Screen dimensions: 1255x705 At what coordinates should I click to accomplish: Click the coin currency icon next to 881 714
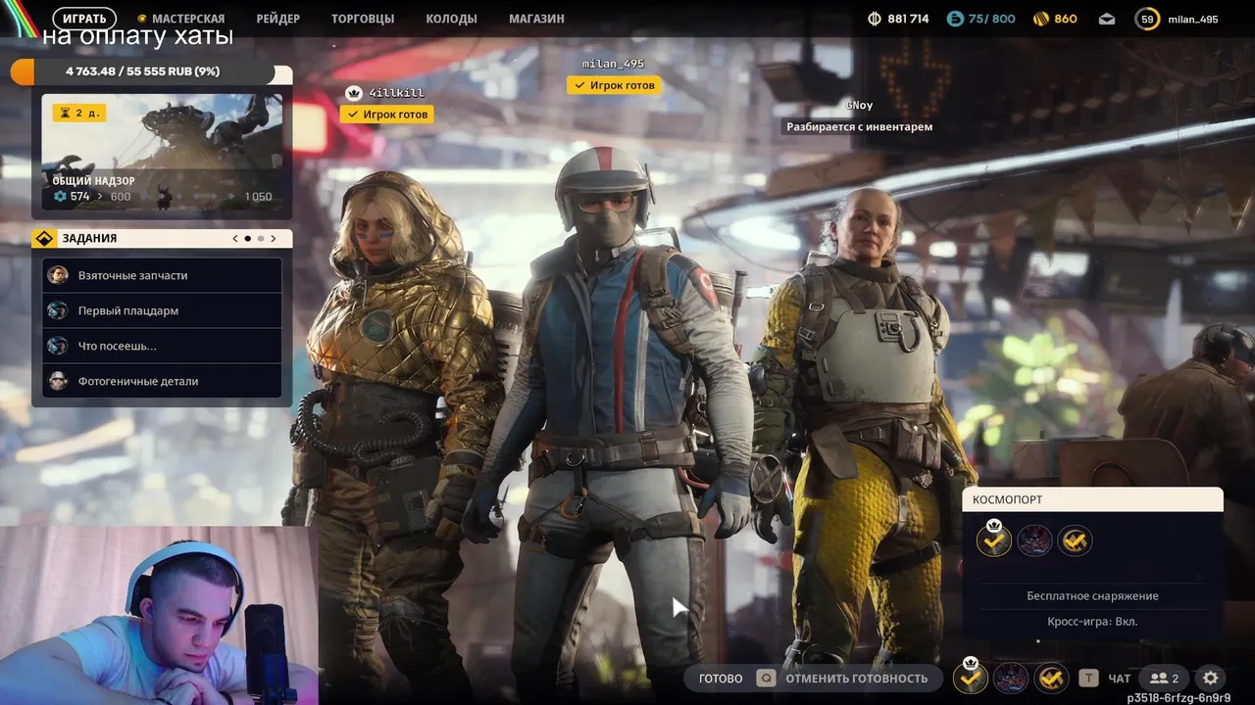point(875,19)
